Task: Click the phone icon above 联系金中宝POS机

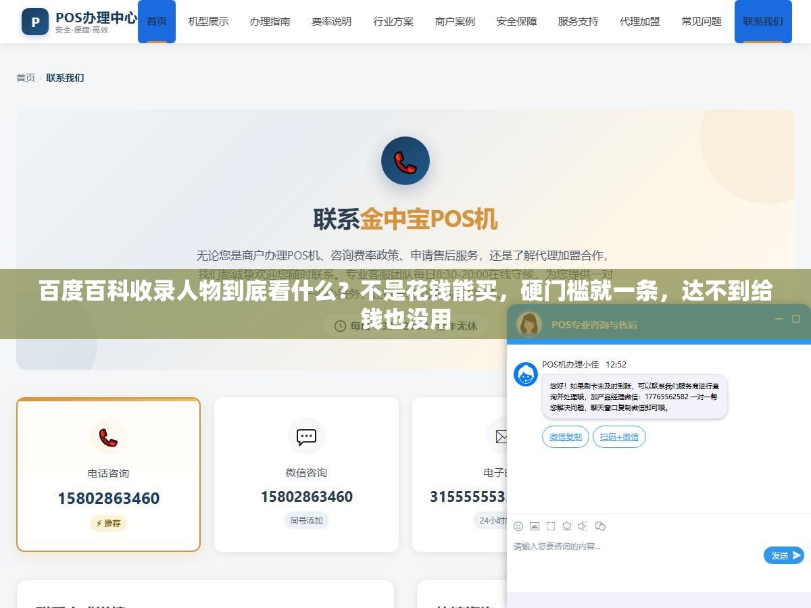Action: (x=405, y=161)
